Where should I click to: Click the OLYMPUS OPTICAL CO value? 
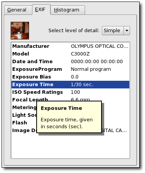pos(100,46)
